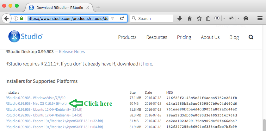266x131 pixels.
Task: Select the 88.3 MB size value
Action: (135, 115)
